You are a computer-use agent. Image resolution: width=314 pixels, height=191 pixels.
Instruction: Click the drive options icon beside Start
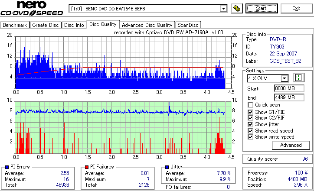[x=237, y=8]
